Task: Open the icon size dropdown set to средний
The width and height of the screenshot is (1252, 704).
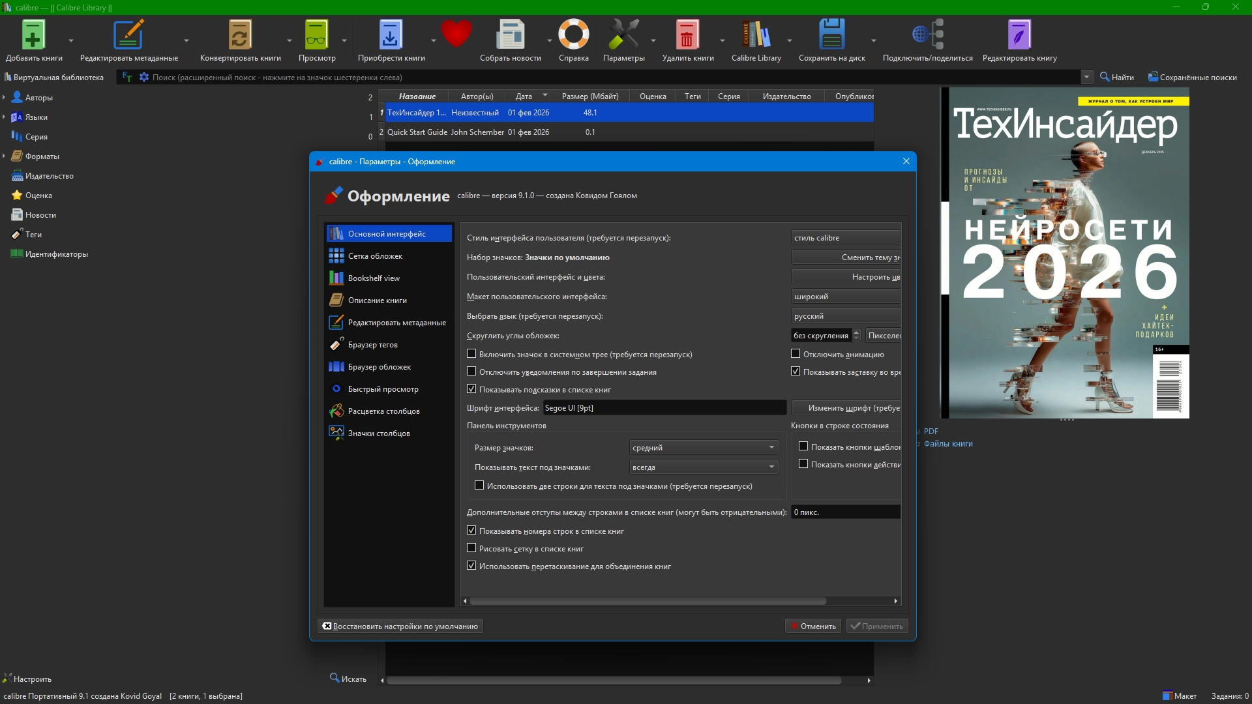Action: point(704,447)
